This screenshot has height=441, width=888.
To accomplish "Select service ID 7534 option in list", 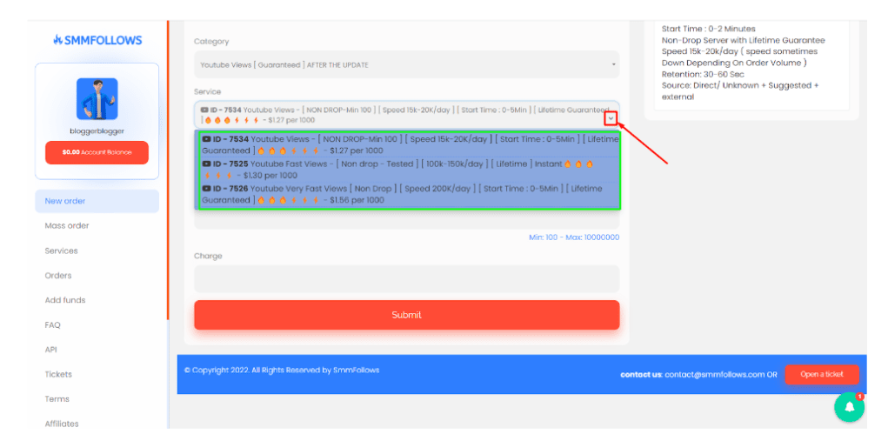I will click(407, 145).
